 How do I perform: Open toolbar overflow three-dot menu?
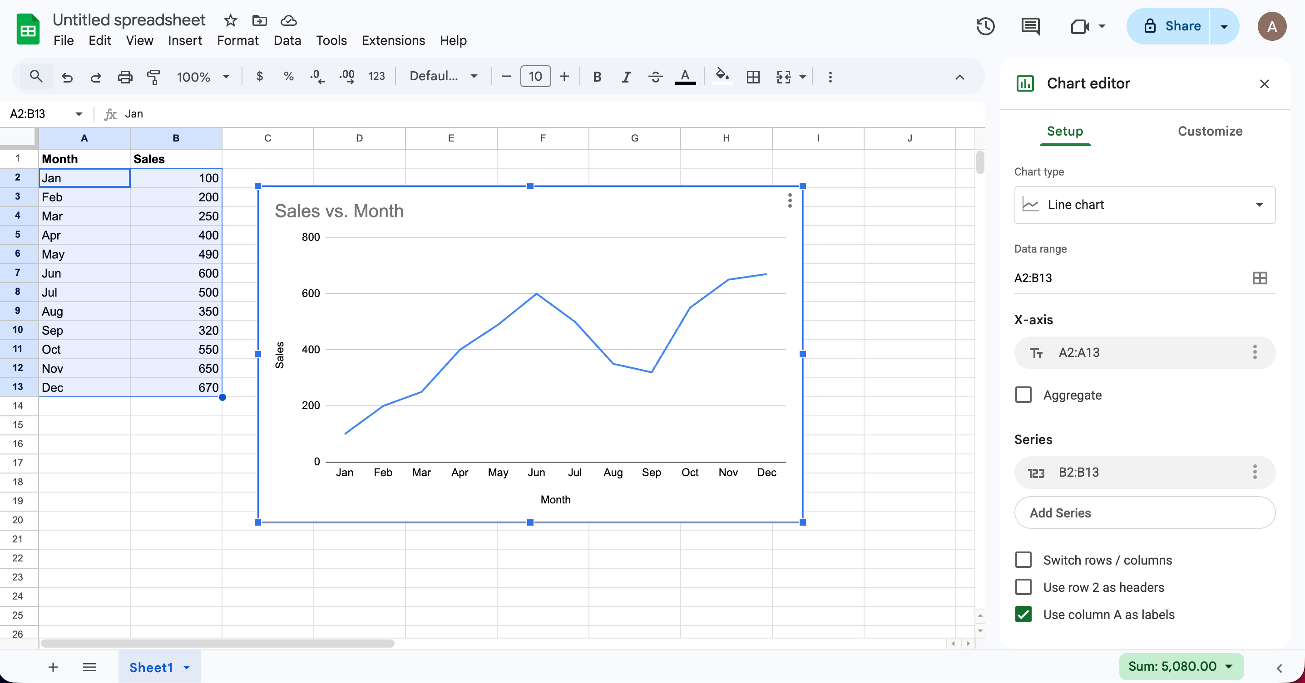[x=830, y=76]
